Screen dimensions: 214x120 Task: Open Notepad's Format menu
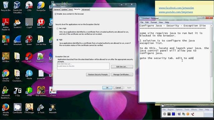click(x=154, y=22)
